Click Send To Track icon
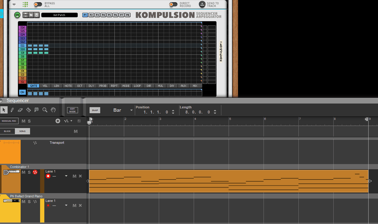The height and width of the screenshot is (224, 378). pos(202,4)
